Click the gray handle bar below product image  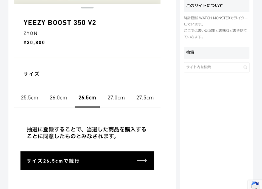(x=87, y=8)
